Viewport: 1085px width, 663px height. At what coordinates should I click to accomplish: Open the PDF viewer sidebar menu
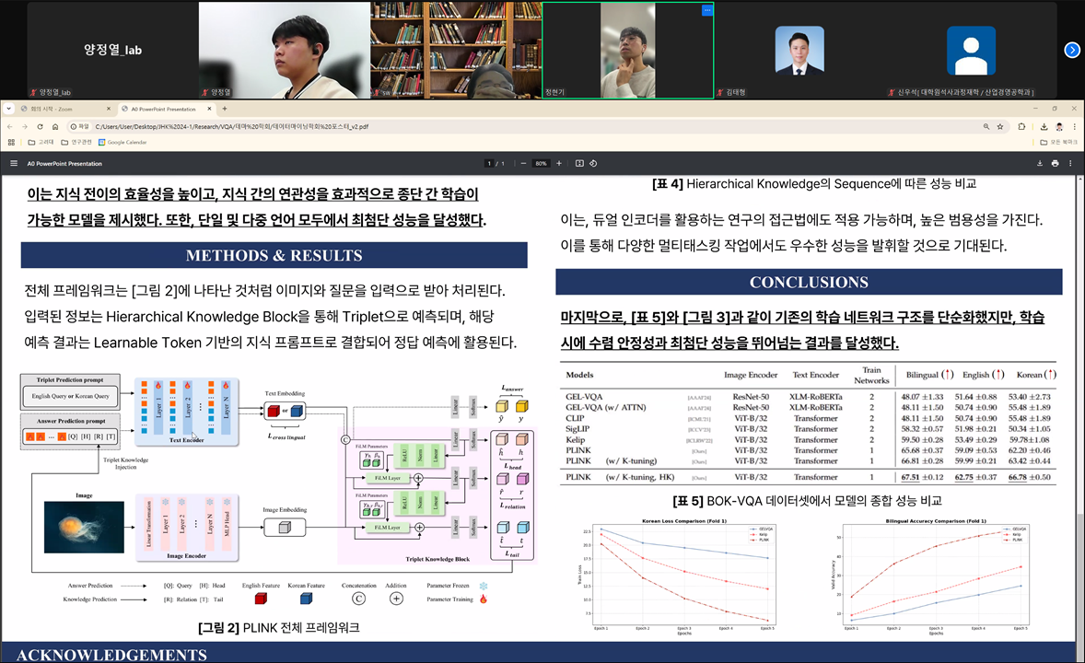click(13, 163)
